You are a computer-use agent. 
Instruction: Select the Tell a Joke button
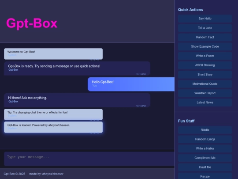[205, 28]
